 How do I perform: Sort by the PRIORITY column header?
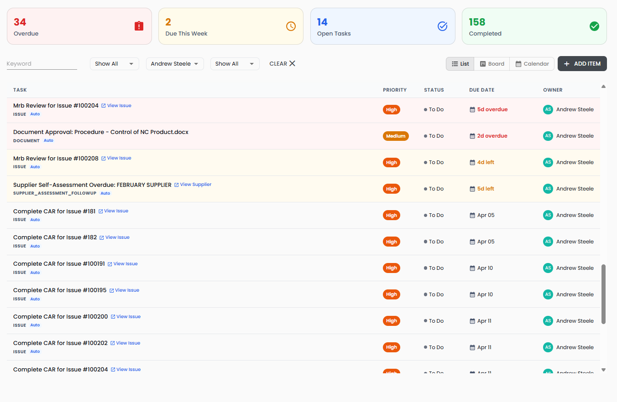click(394, 90)
